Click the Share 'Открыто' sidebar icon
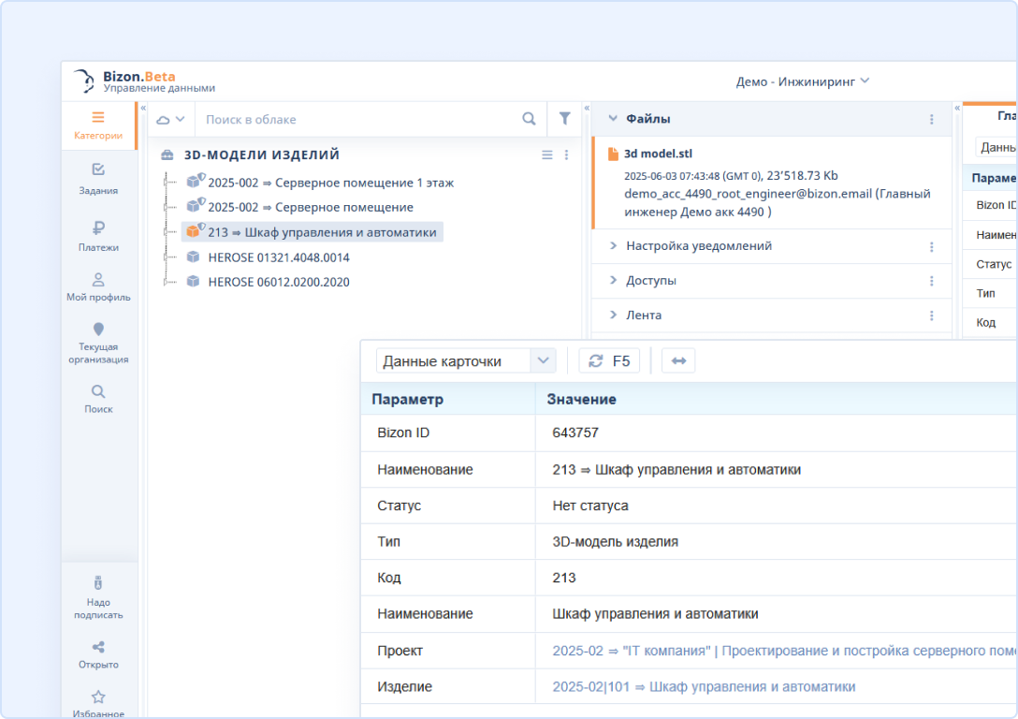The width and height of the screenshot is (1018, 719). [x=98, y=647]
